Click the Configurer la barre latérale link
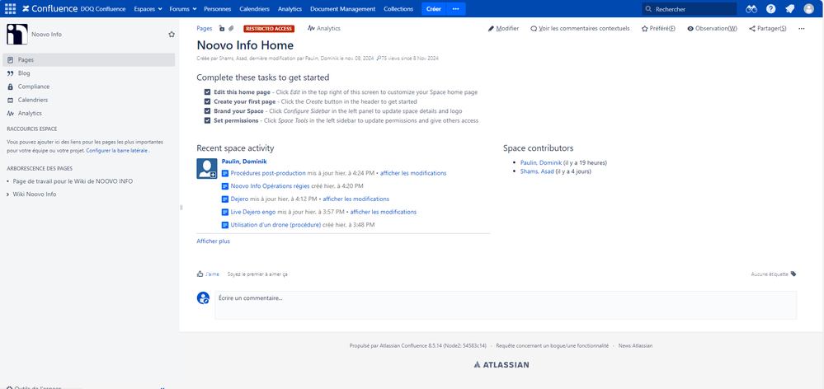 pos(116,151)
